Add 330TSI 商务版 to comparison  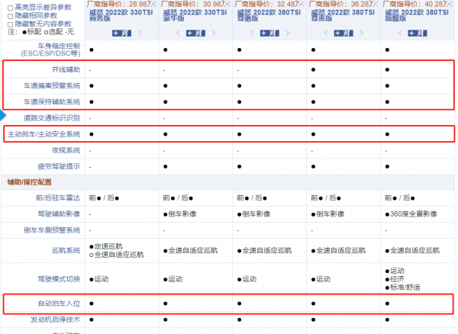coord(121,33)
